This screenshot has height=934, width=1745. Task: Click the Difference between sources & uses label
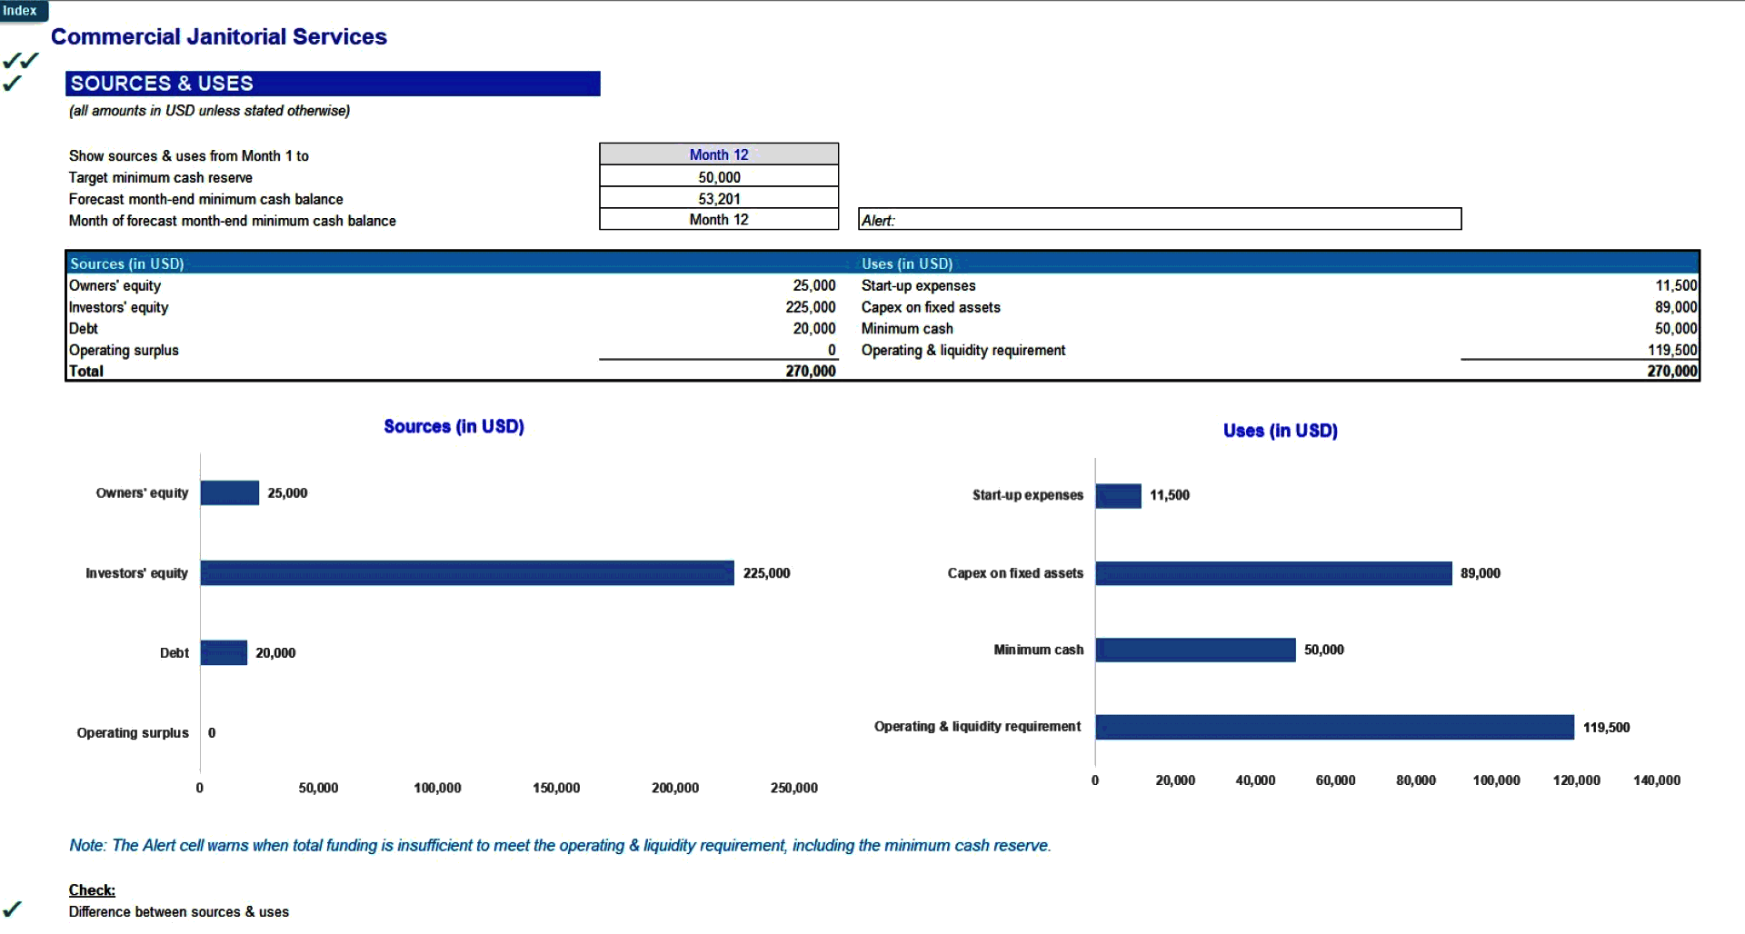tap(179, 911)
